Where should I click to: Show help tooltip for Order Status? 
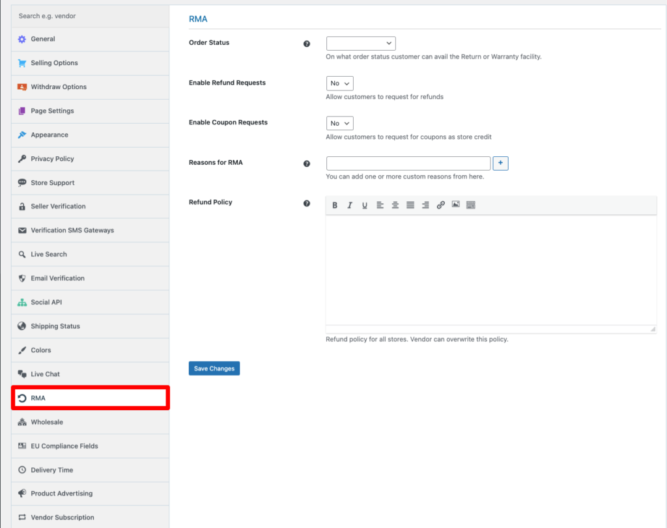click(x=307, y=44)
